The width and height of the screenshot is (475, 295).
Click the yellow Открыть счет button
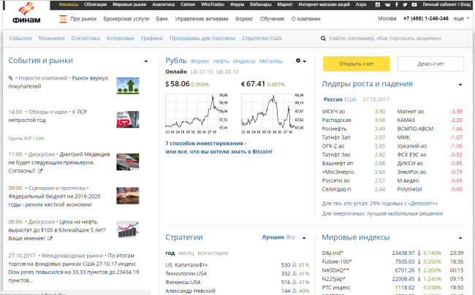pos(356,64)
